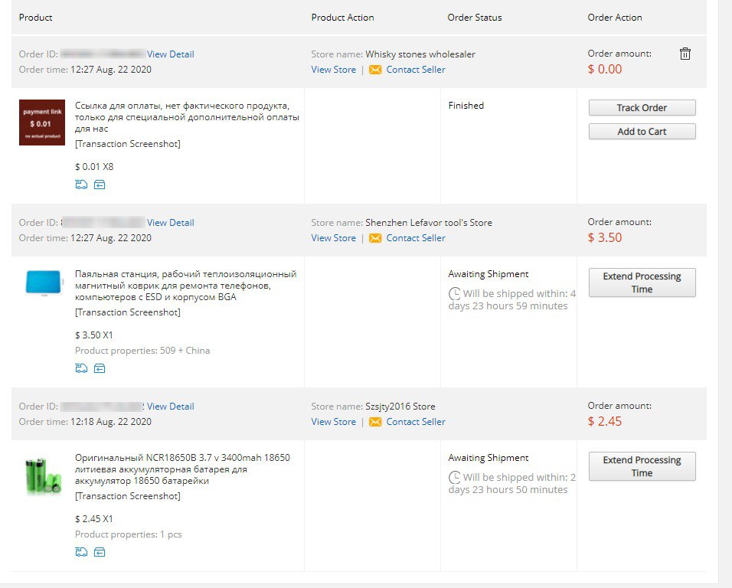Extend processing time for Shenzhen Lefavor order

point(642,283)
